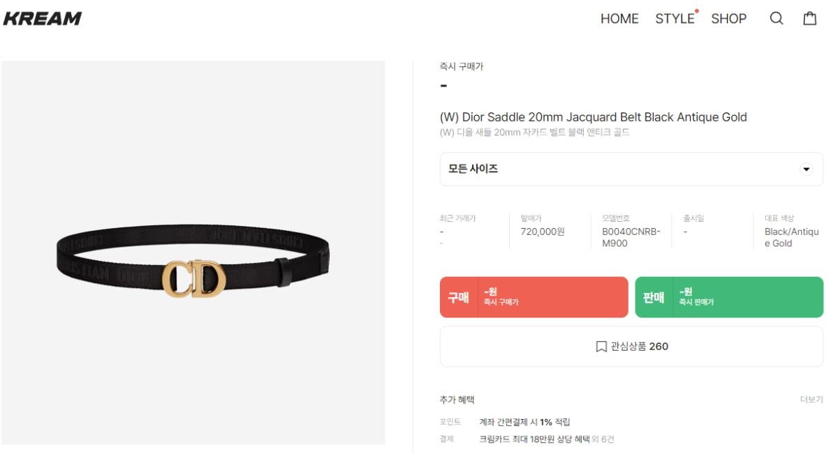Click the 발매가 720,000원 price
The width and height of the screenshot is (838, 454).
(543, 232)
